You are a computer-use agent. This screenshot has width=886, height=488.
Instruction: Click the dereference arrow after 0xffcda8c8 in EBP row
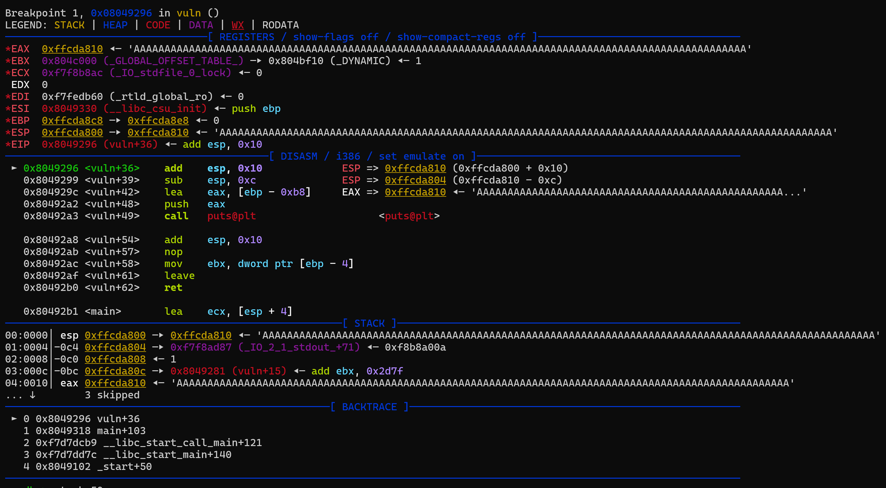click(115, 120)
